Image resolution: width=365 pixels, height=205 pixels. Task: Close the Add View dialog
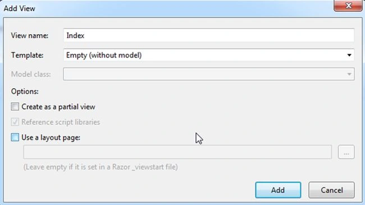pyautogui.click(x=348, y=6)
